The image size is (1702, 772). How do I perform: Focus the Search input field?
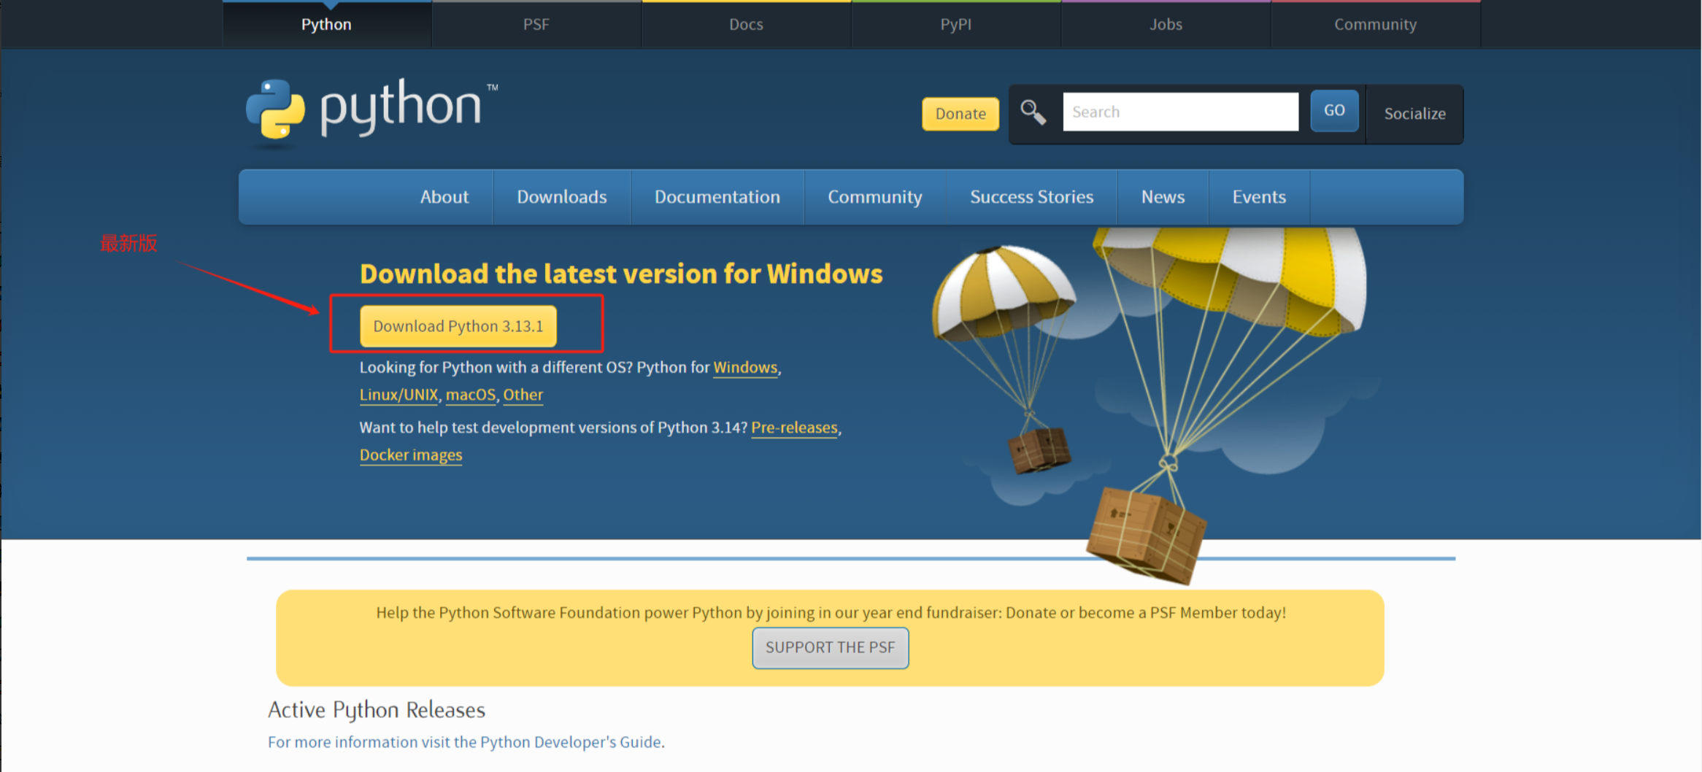pos(1180,112)
